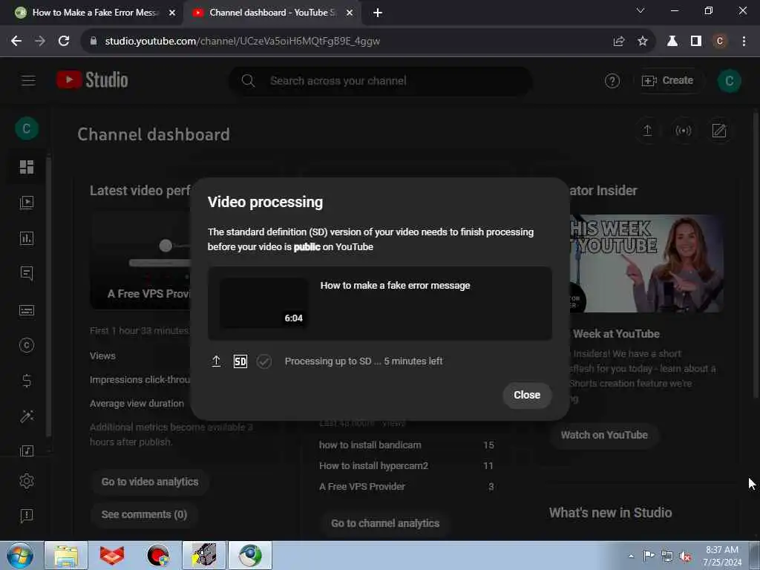
Task: Open the Chrome labs flask icon
Action: coord(672,42)
